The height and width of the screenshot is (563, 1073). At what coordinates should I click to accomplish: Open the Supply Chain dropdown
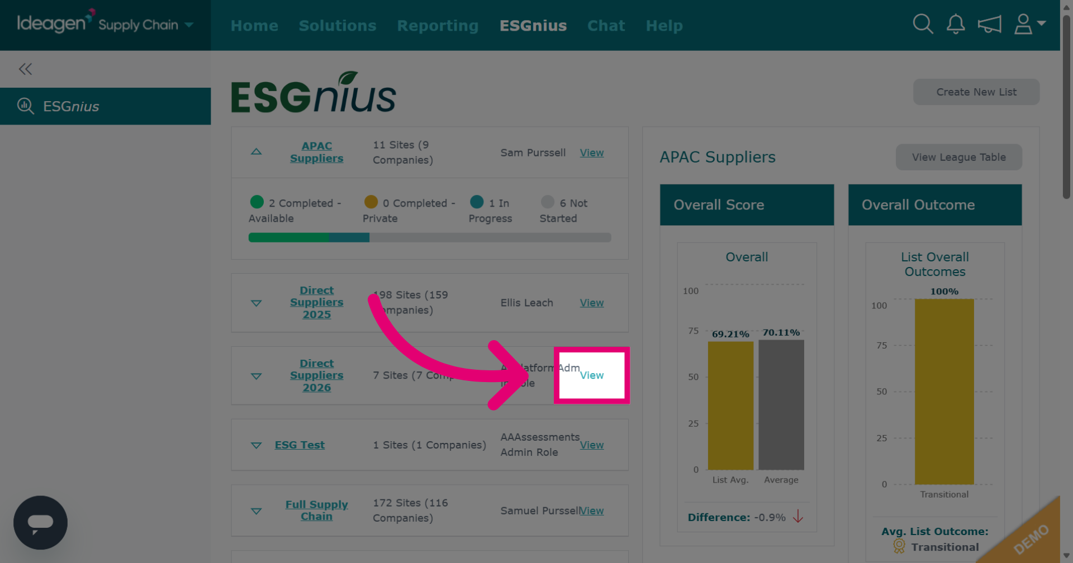pos(146,25)
